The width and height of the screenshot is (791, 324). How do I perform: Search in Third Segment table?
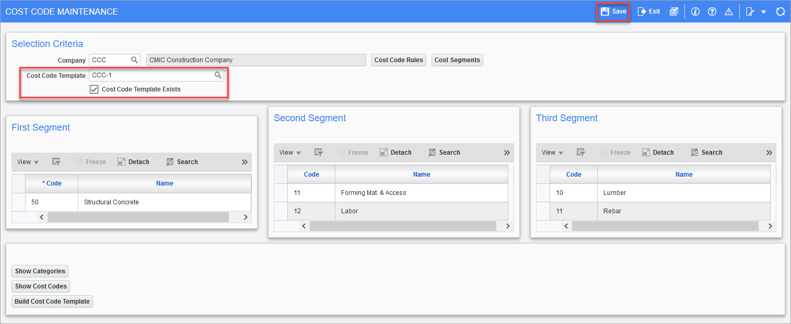[707, 153]
